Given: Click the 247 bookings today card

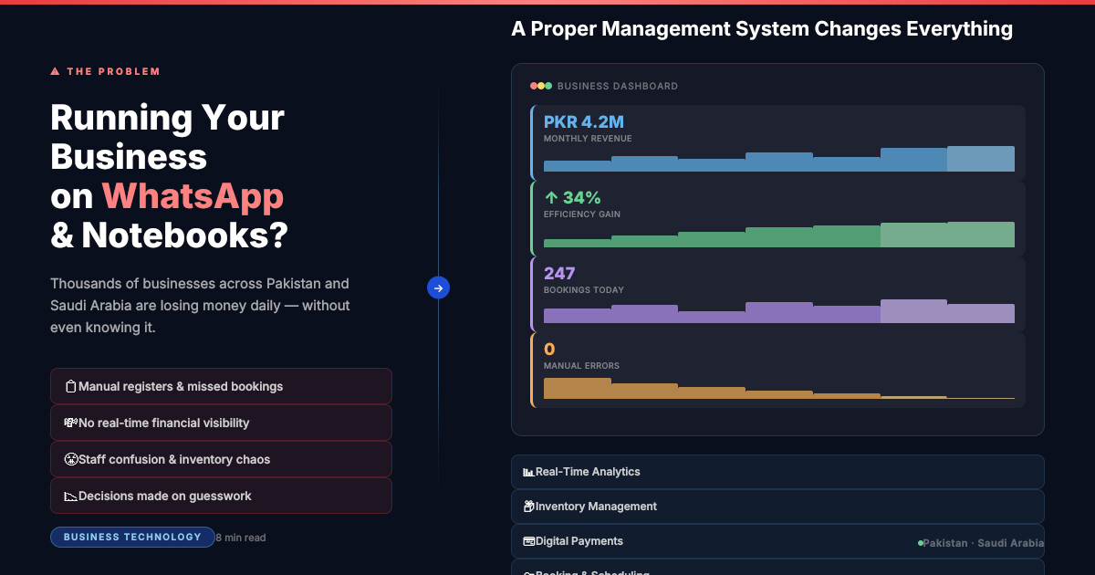Looking at the screenshot, I should (x=777, y=294).
